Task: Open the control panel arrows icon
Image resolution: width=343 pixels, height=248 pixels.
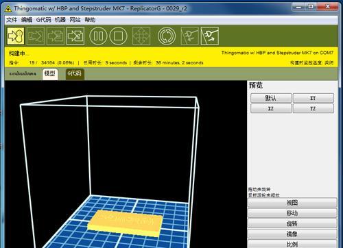Action: [141, 36]
